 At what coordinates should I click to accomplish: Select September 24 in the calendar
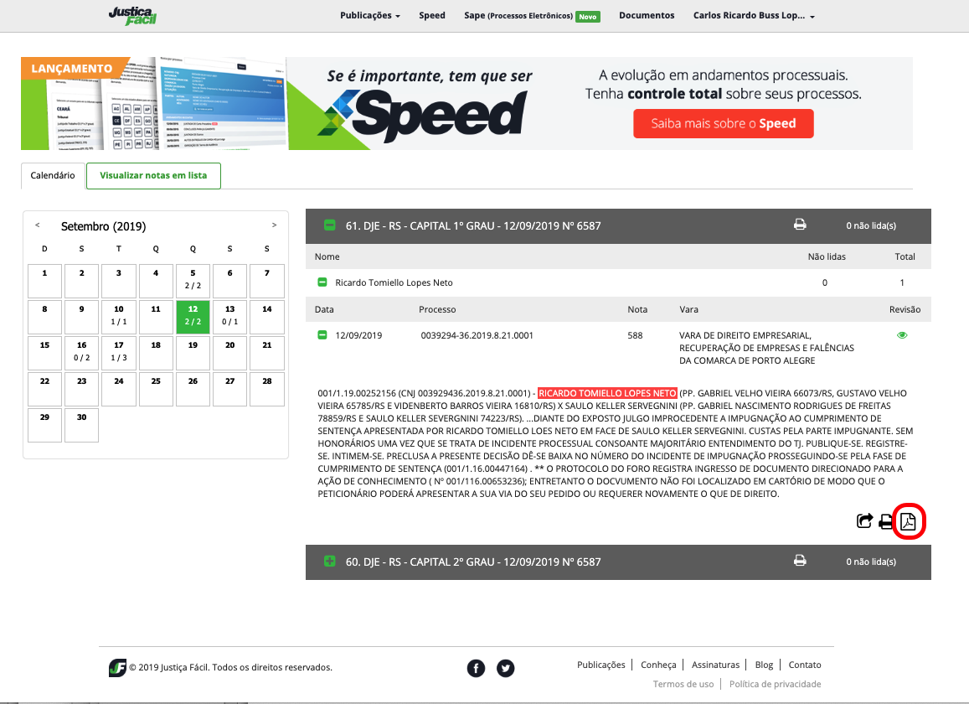pos(119,389)
